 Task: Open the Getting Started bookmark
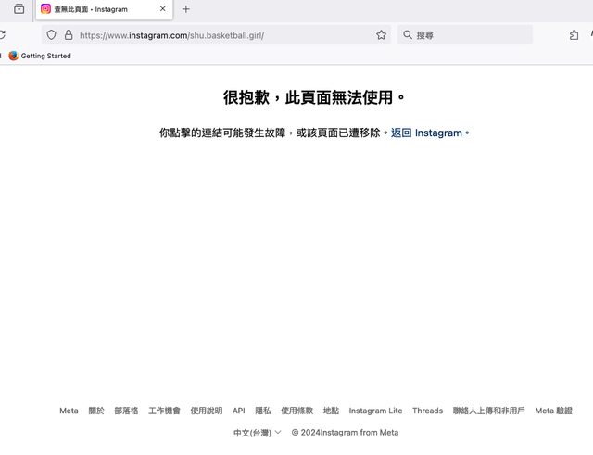pyautogui.click(x=45, y=56)
